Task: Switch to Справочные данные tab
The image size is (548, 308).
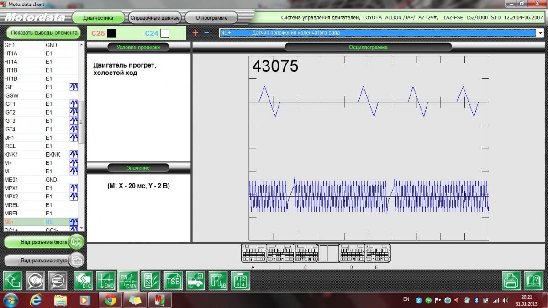Action: (x=155, y=18)
